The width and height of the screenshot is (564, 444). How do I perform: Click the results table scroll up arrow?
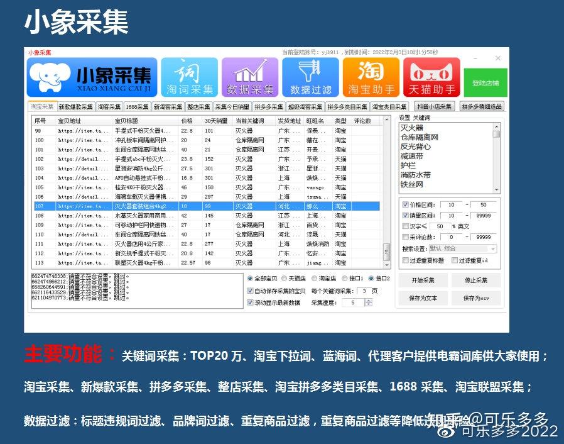387,119
